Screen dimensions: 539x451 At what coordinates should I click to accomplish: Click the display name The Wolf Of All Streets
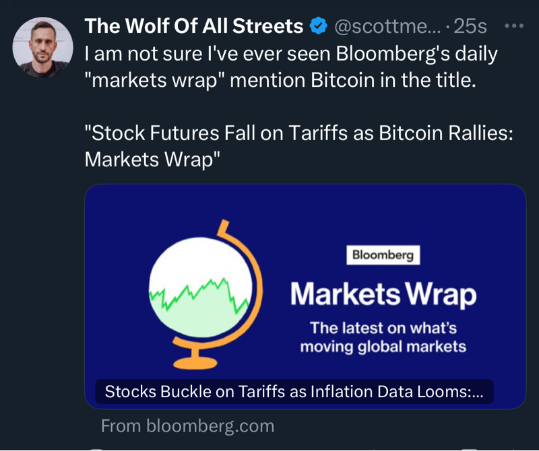[193, 26]
